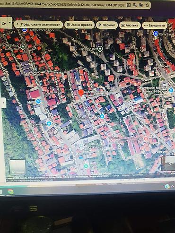This screenshot has height=233, width=175.
Task: Show hidden system tray icons
Action: 173,186
